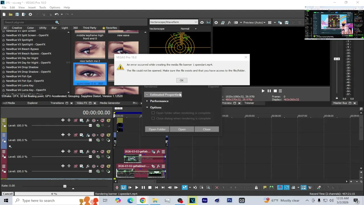Open the Options menu
This screenshot has width=364, height=205.
55,7
